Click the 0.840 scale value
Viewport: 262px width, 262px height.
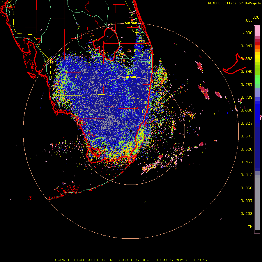[x=247, y=71]
